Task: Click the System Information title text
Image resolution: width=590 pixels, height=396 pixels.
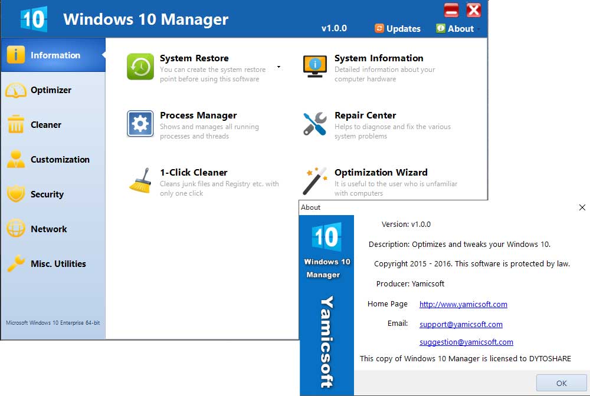Action: [x=379, y=58]
